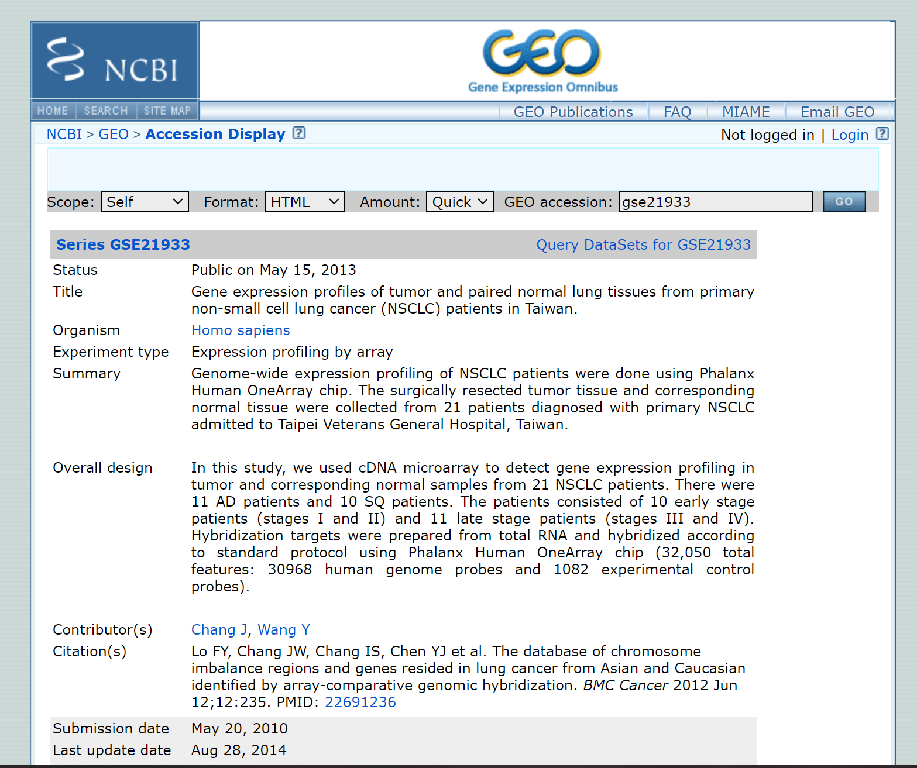Open the MIAME page

746,112
